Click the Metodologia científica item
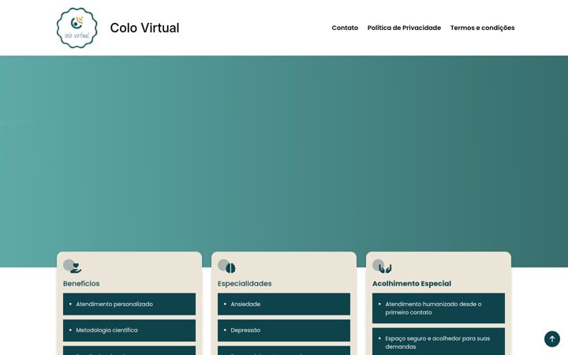 point(129,331)
